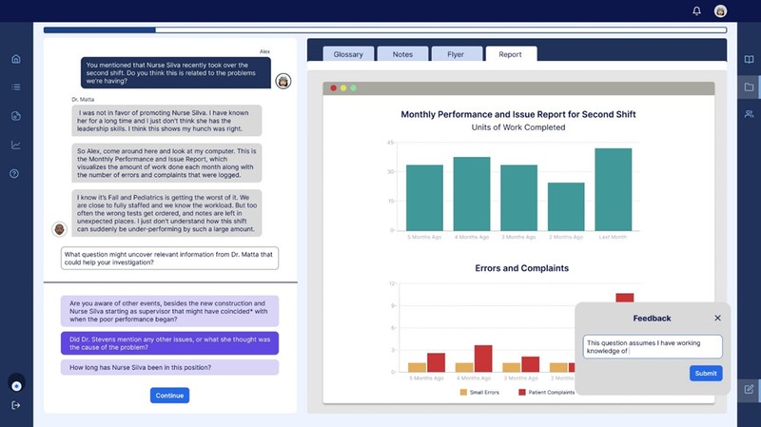Image resolution: width=761 pixels, height=427 pixels.
Task: Select the question about other coinciding events
Action: tap(169, 311)
